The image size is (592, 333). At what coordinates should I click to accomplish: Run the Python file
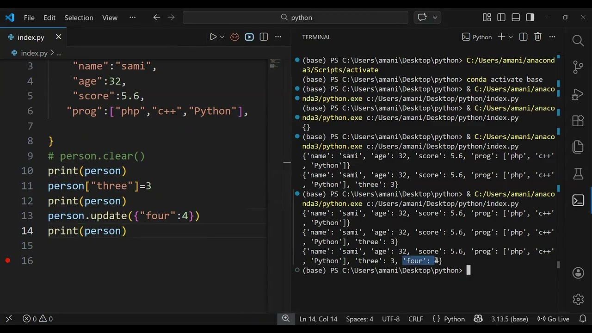213,37
